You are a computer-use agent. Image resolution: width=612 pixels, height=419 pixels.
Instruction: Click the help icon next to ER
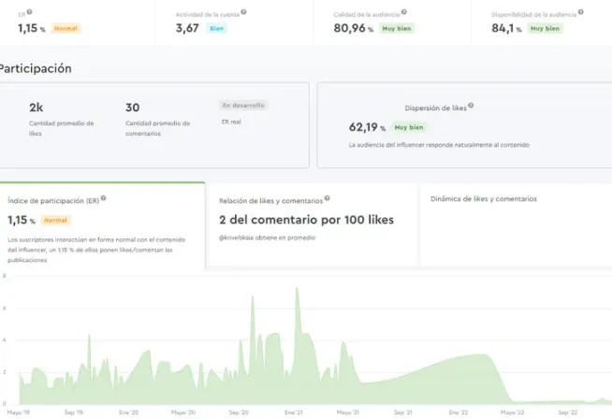click(x=30, y=13)
